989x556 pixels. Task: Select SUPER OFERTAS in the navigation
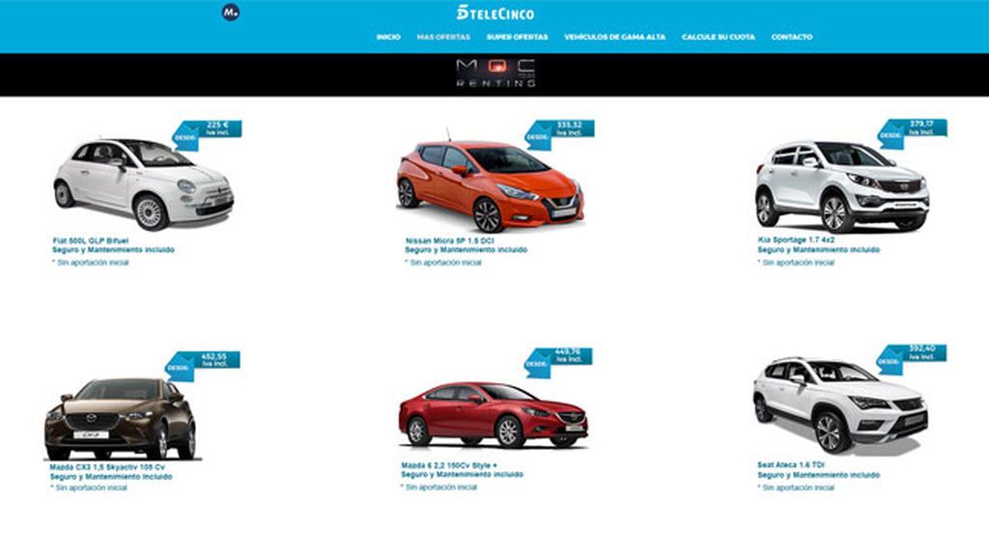pos(518,38)
